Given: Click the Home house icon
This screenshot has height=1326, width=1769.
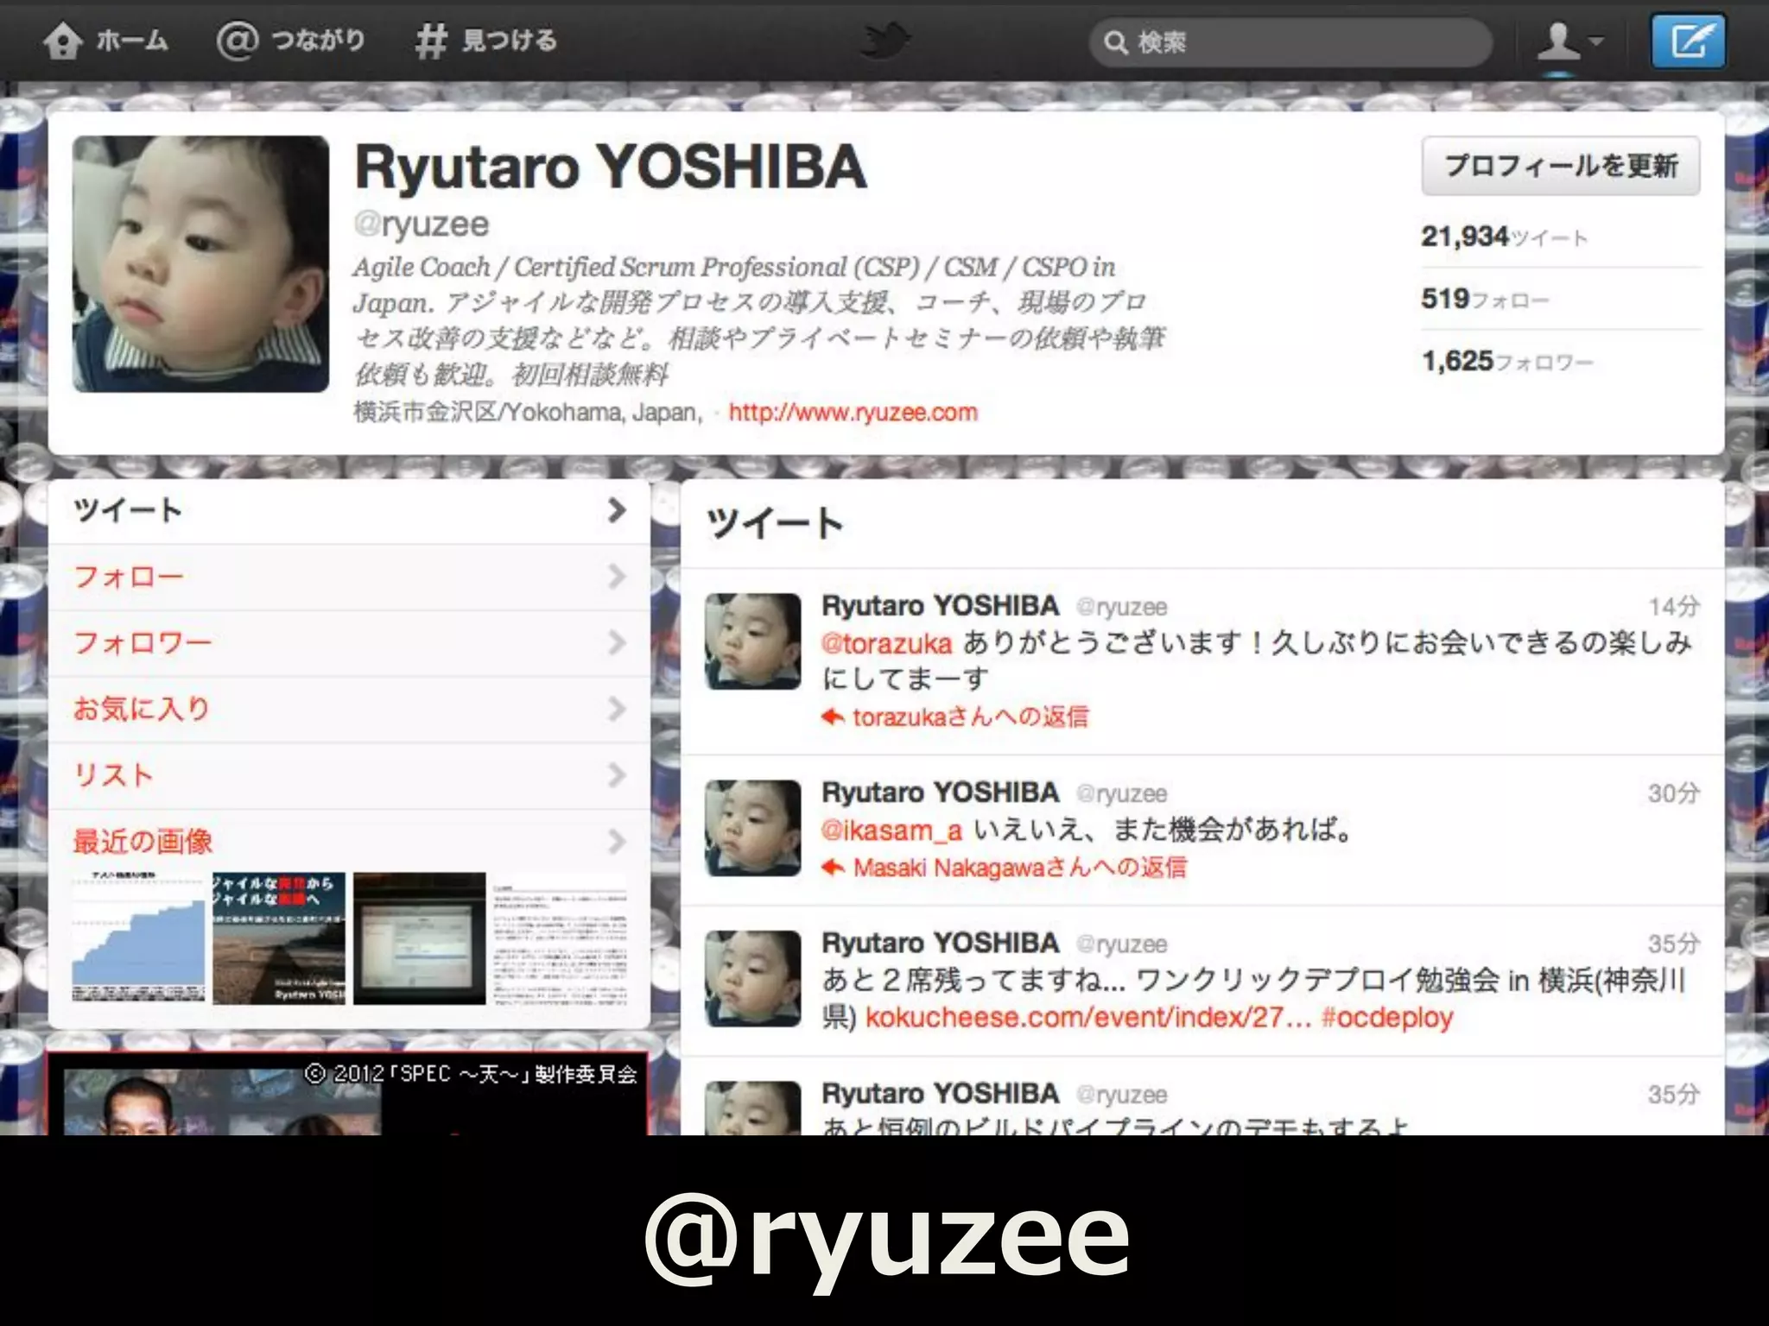Looking at the screenshot, I should pyautogui.click(x=62, y=41).
